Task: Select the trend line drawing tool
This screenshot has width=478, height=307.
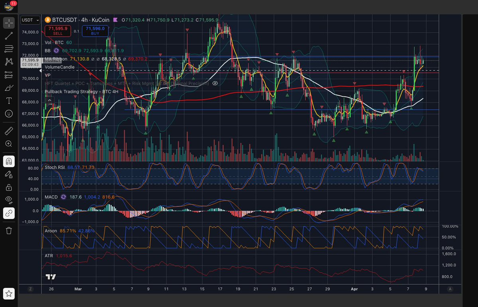Action: pyautogui.click(x=9, y=36)
